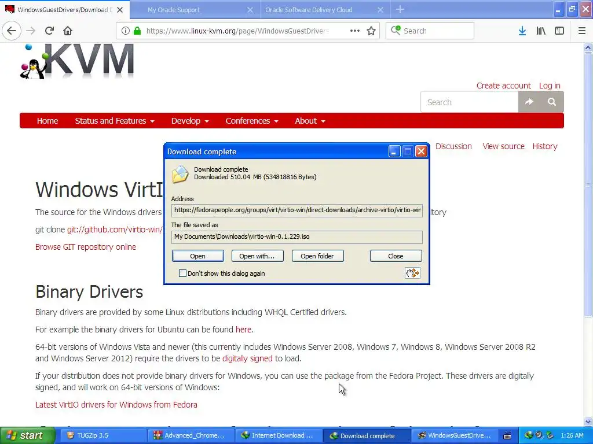Click the KVM search magnifier button
593x444 pixels.
[x=552, y=102]
